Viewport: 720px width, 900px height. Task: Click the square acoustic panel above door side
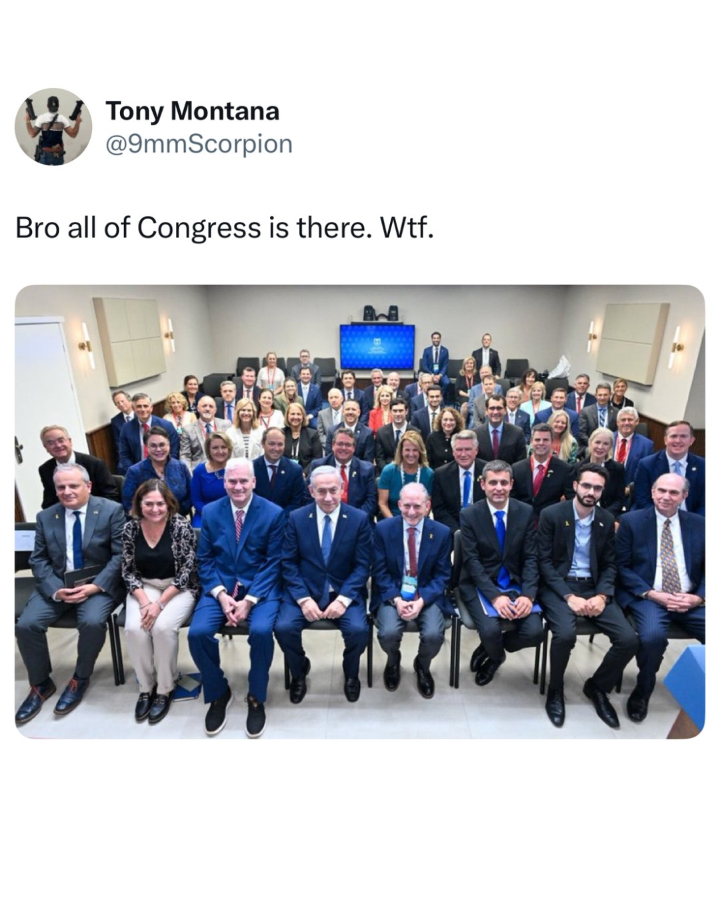129,341
